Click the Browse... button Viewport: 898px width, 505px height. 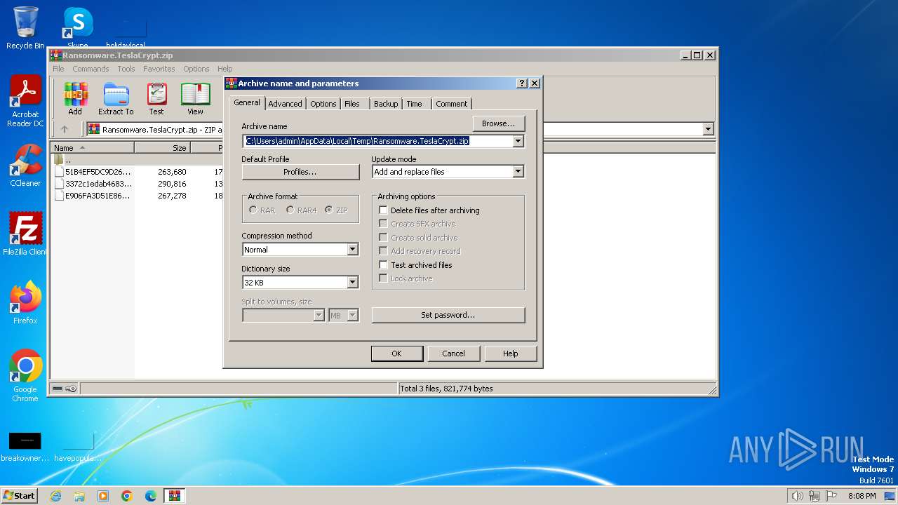coord(499,123)
